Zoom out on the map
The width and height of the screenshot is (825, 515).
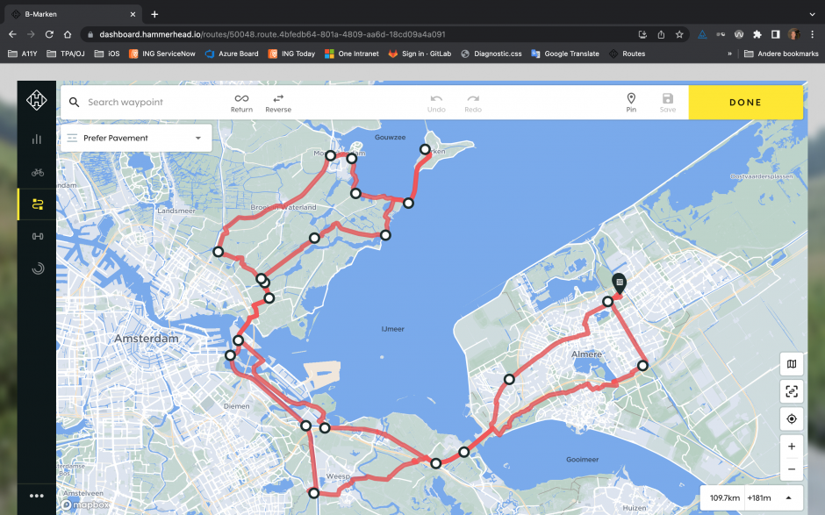792,469
